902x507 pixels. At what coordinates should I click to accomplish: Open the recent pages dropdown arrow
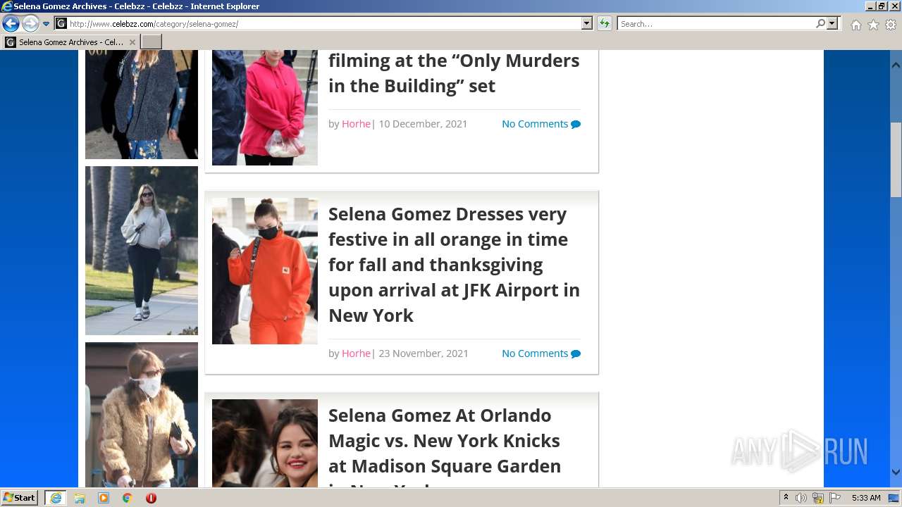click(x=47, y=24)
